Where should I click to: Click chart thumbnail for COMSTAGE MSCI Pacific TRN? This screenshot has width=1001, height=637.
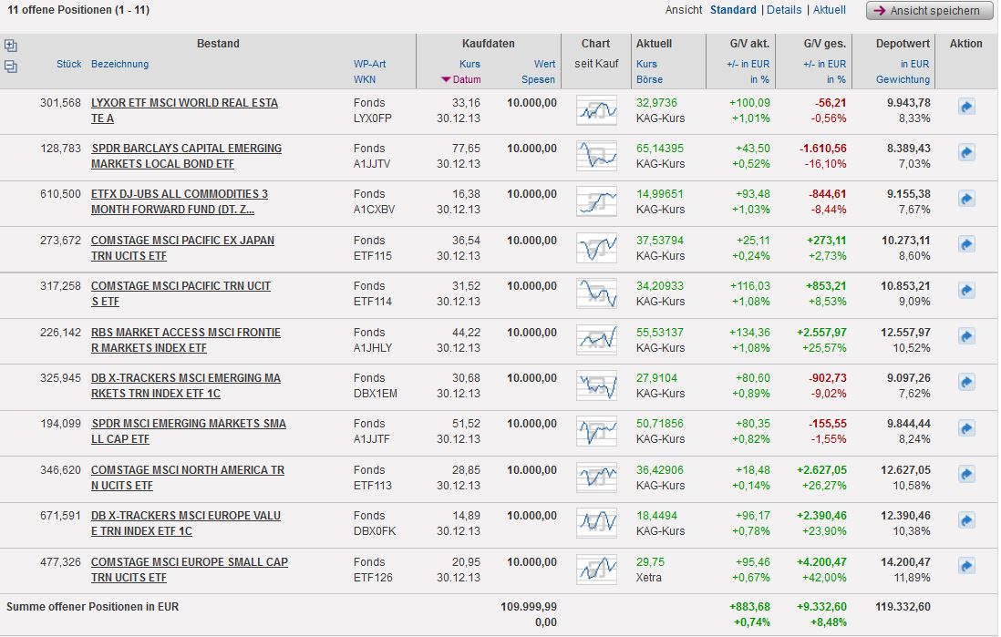(x=596, y=293)
